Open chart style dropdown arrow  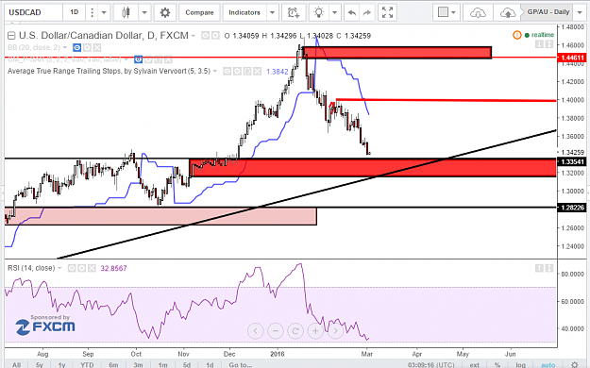coord(144,12)
